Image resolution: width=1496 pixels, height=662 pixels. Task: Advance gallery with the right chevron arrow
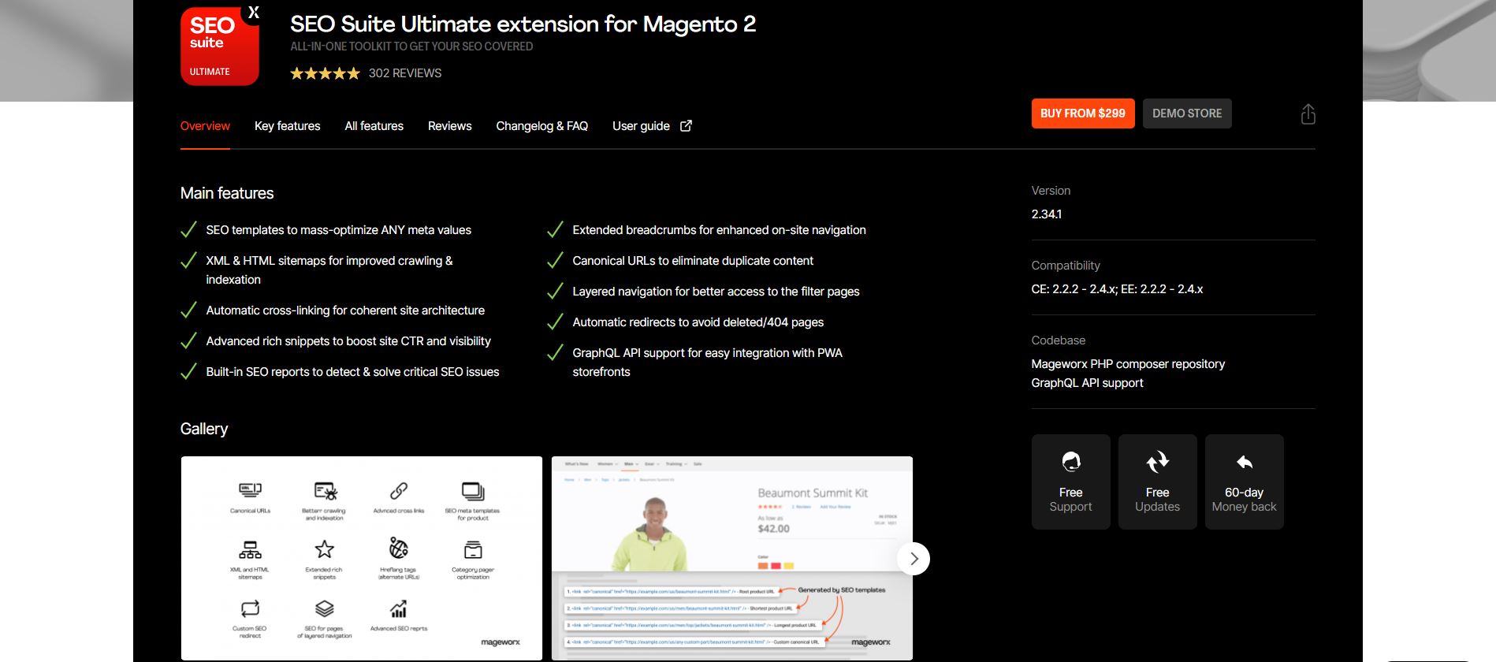914,559
